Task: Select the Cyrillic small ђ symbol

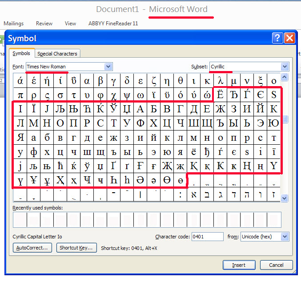Action: point(207,152)
